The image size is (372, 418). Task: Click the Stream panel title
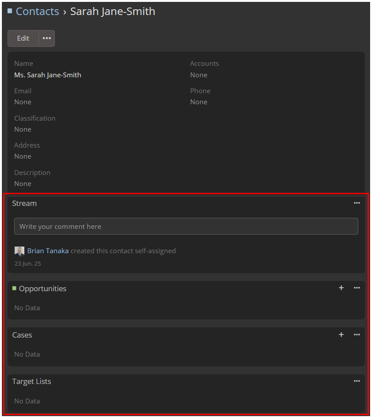tap(24, 203)
